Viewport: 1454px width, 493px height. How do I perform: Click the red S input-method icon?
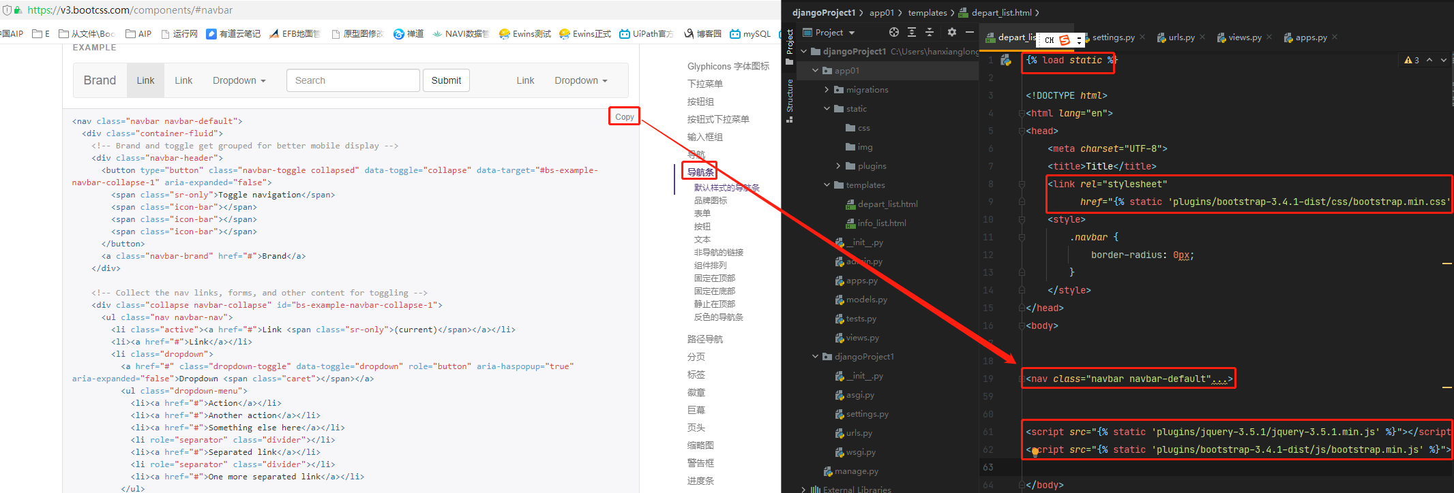1065,40
